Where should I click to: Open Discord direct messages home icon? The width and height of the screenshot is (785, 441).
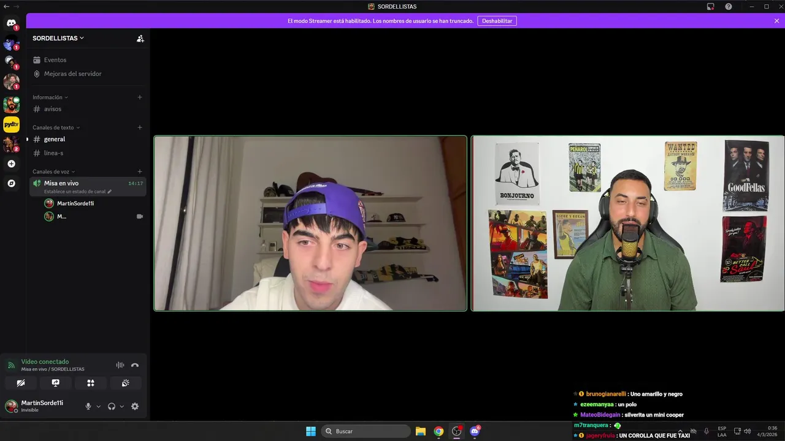[11, 23]
